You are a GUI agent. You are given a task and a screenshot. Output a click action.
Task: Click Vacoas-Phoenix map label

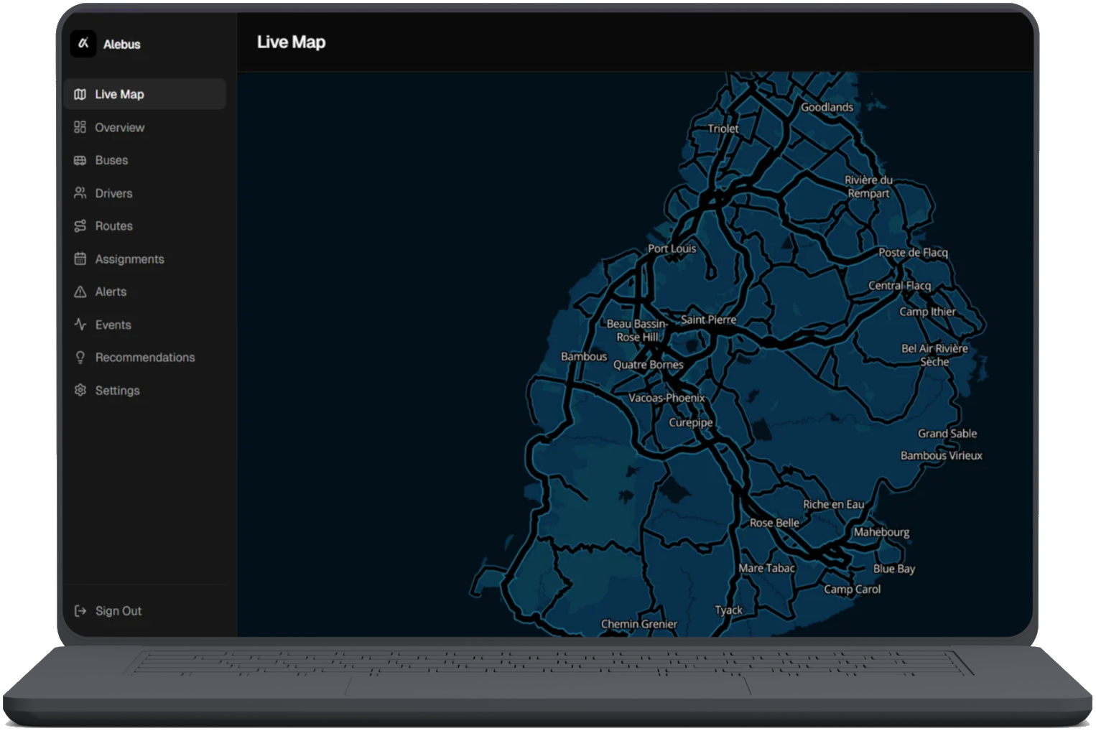pyautogui.click(x=667, y=398)
